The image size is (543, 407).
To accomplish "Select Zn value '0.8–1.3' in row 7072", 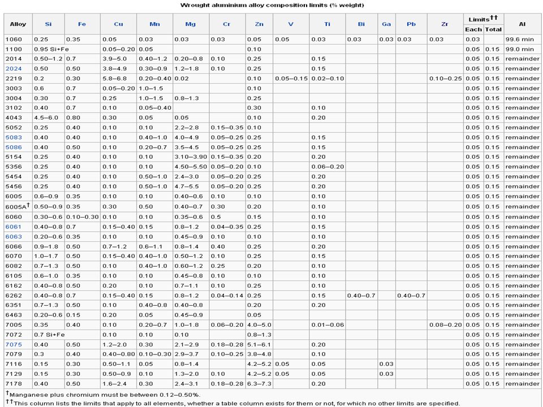I will [259, 335].
